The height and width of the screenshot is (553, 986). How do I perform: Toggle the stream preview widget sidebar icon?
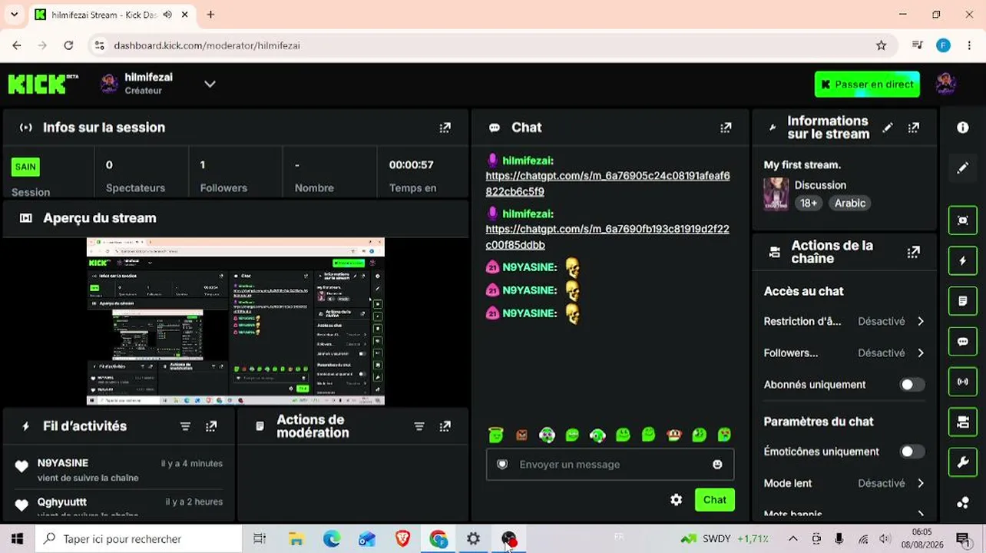963,220
